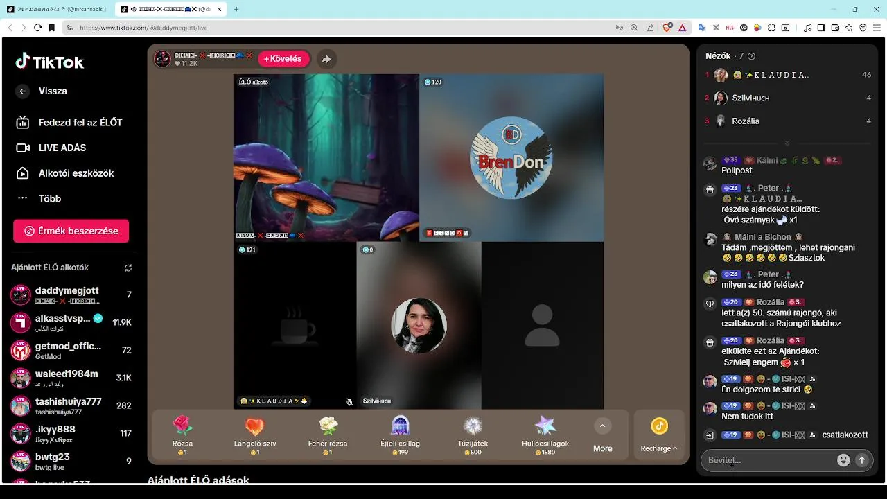Refresh the Ajánlott ÉLŐ alkotók list

[128, 268]
